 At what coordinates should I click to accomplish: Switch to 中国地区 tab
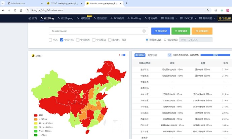pyautogui.click(x=140, y=55)
